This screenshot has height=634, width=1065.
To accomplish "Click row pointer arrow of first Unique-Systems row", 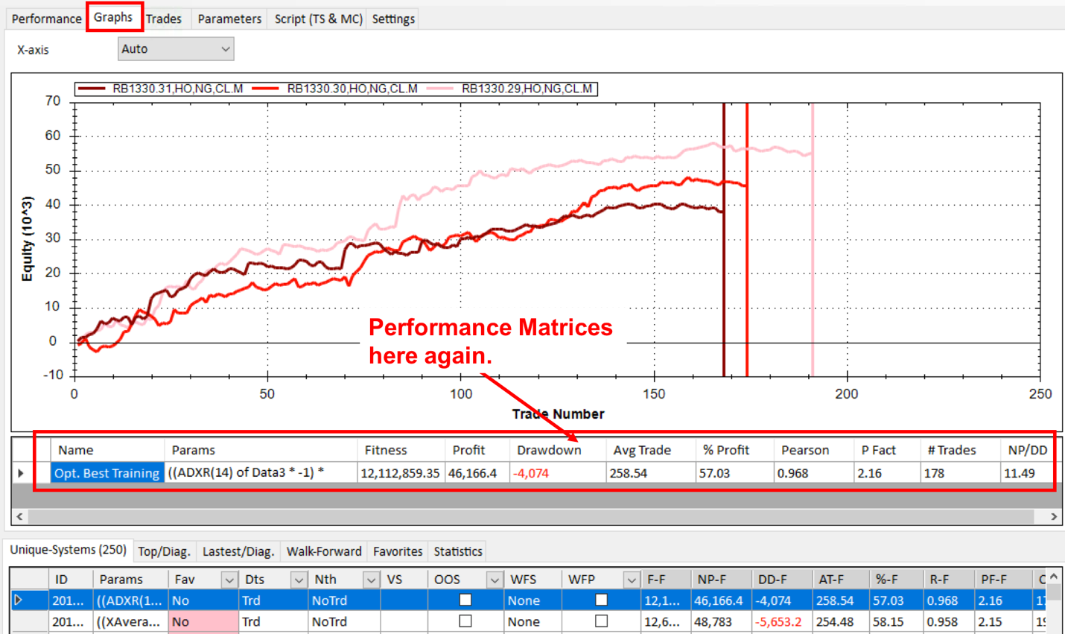I will click(x=19, y=600).
